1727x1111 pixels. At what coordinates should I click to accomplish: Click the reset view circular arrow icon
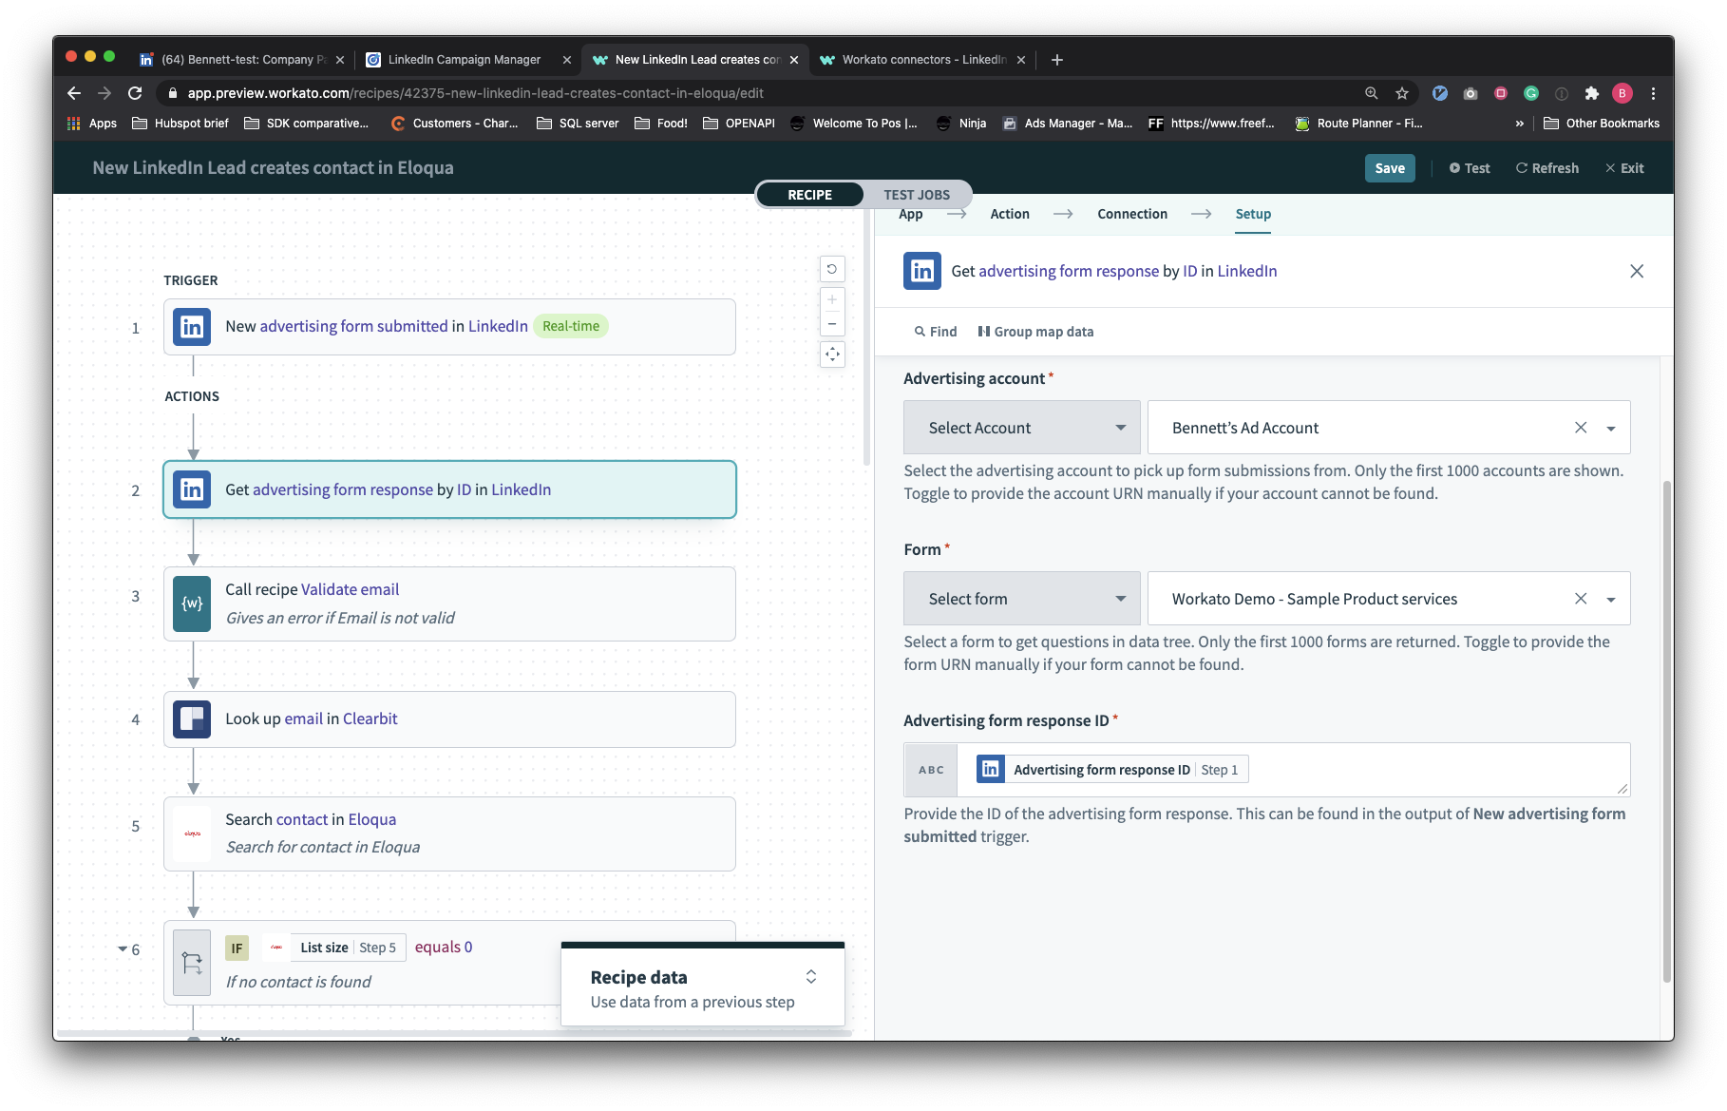coord(832,269)
